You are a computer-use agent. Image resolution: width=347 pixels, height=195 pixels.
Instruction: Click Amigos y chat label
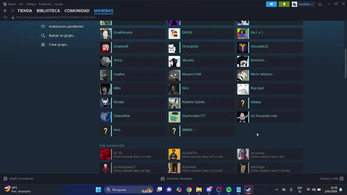329,178
